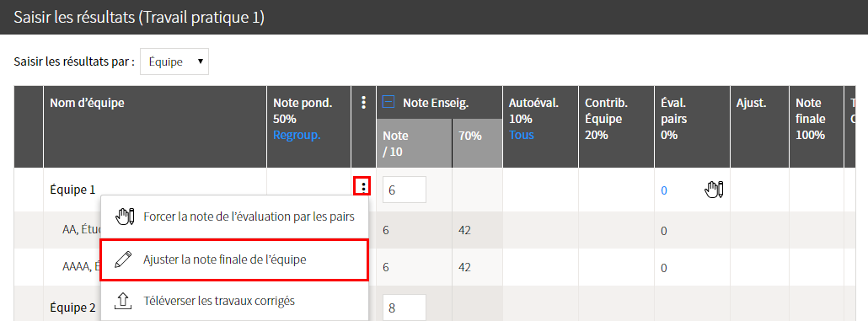Edit the Équipe 2 note field showing 8
The width and height of the screenshot is (868, 321).
[x=405, y=308]
